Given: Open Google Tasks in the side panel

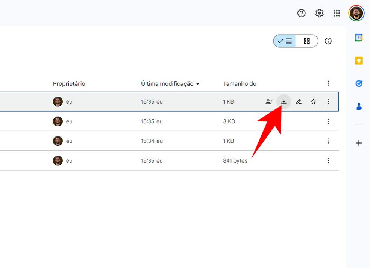Looking at the screenshot, I should tap(358, 83).
